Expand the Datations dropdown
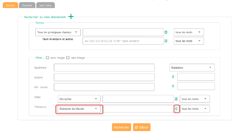Viewport: 245px width, 136px height. (192, 68)
